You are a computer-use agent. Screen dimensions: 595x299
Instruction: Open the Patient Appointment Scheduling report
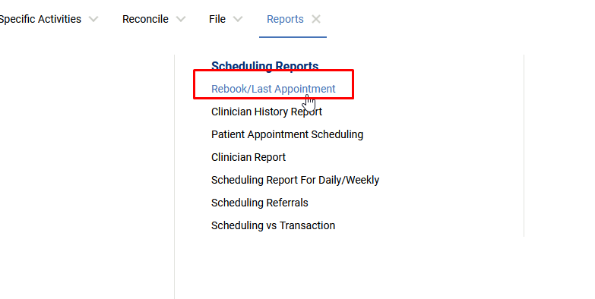[x=287, y=134]
